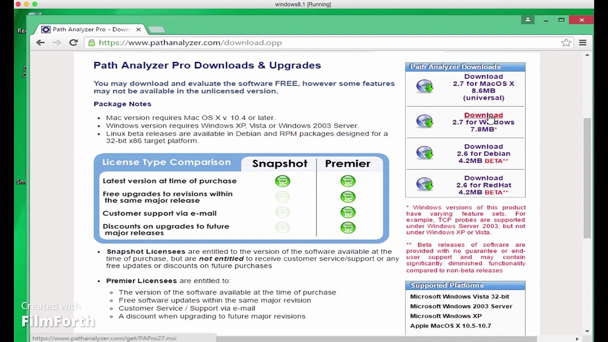This screenshot has width=608, height=342.
Task: Click the Snapshot latest version cart icon
Action: click(283, 181)
